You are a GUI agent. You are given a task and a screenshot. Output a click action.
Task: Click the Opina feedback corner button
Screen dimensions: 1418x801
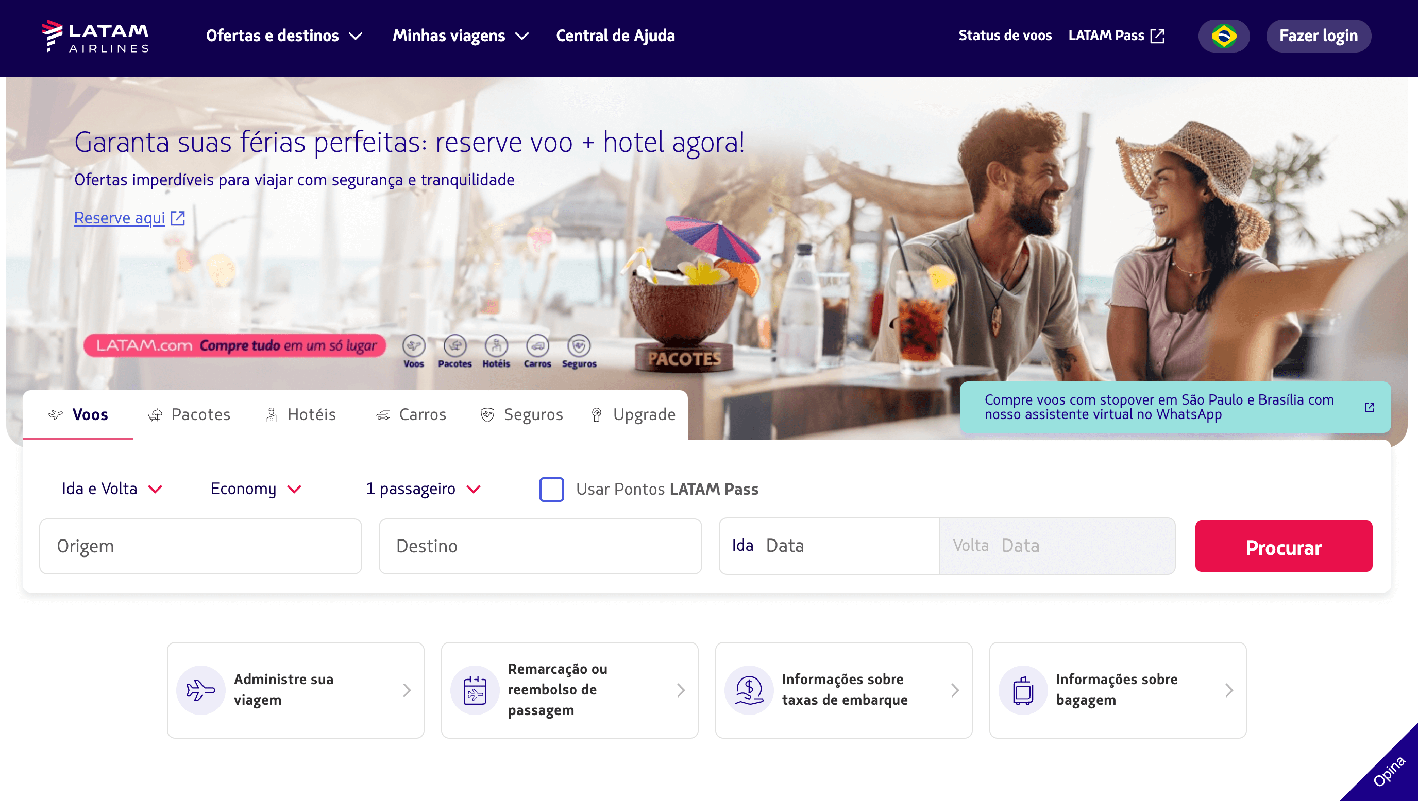[x=1388, y=771]
